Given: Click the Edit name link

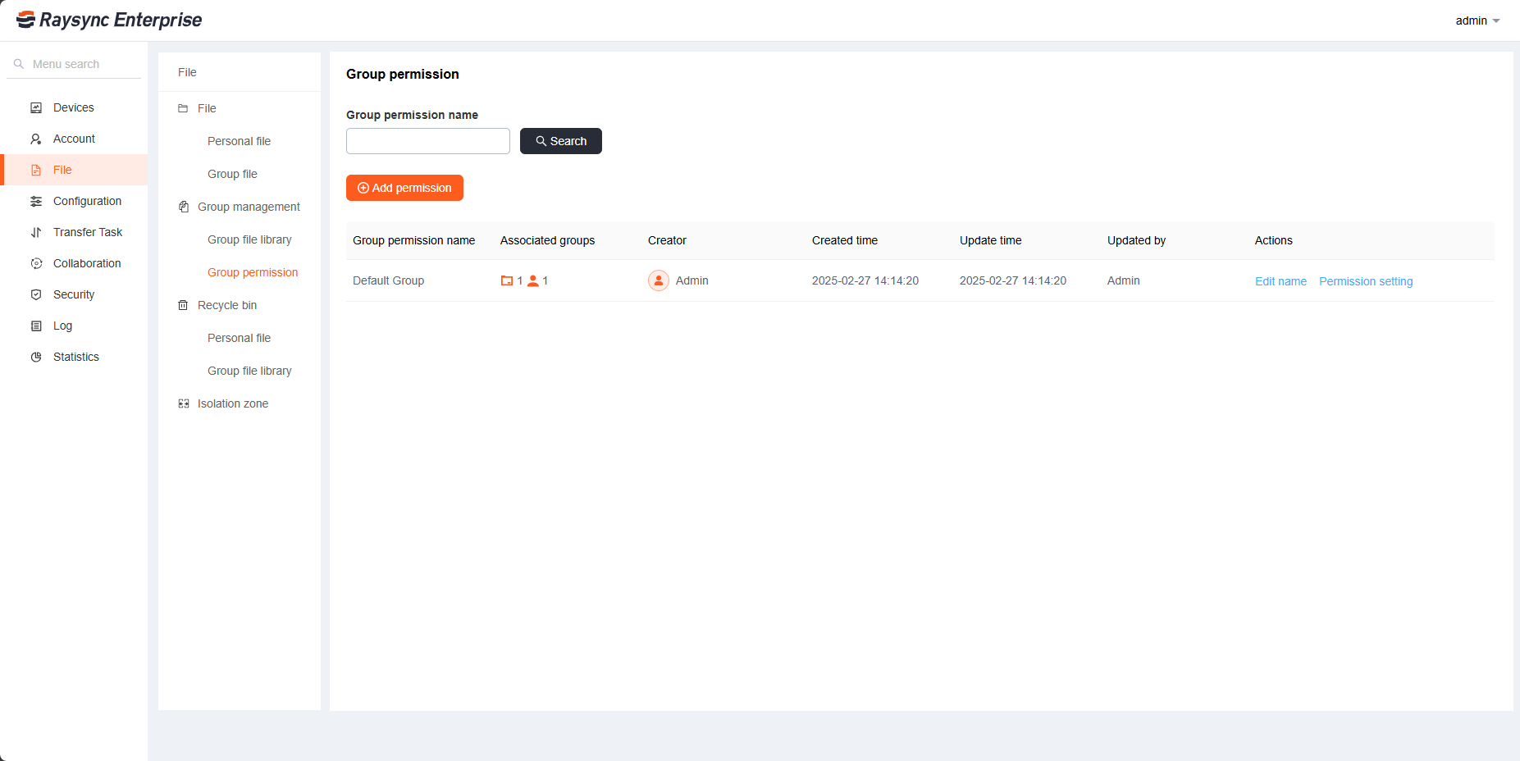Looking at the screenshot, I should pos(1280,281).
